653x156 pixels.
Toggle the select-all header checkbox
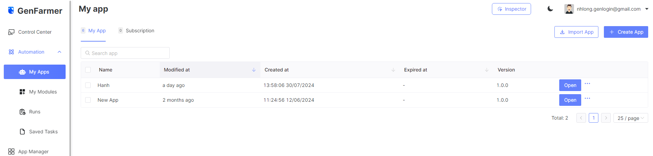pos(88,70)
